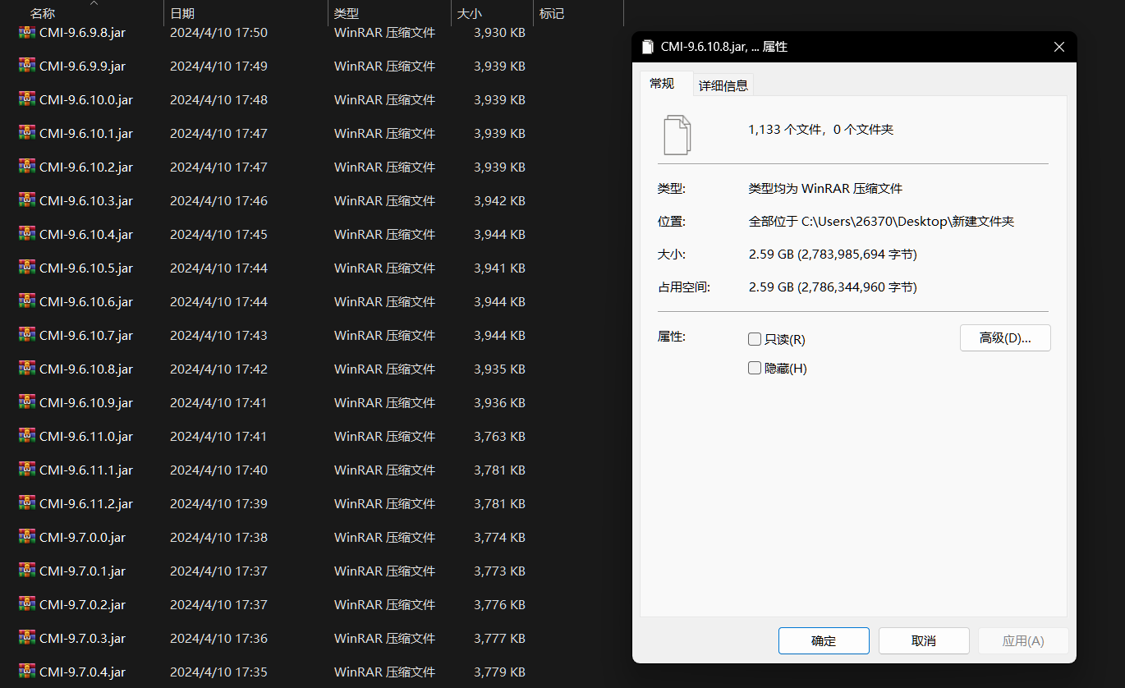The height and width of the screenshot is (688, 1125).
Task: Click the size text 2.59 GB (2,783,985,694 字节)
Action: 833,255
